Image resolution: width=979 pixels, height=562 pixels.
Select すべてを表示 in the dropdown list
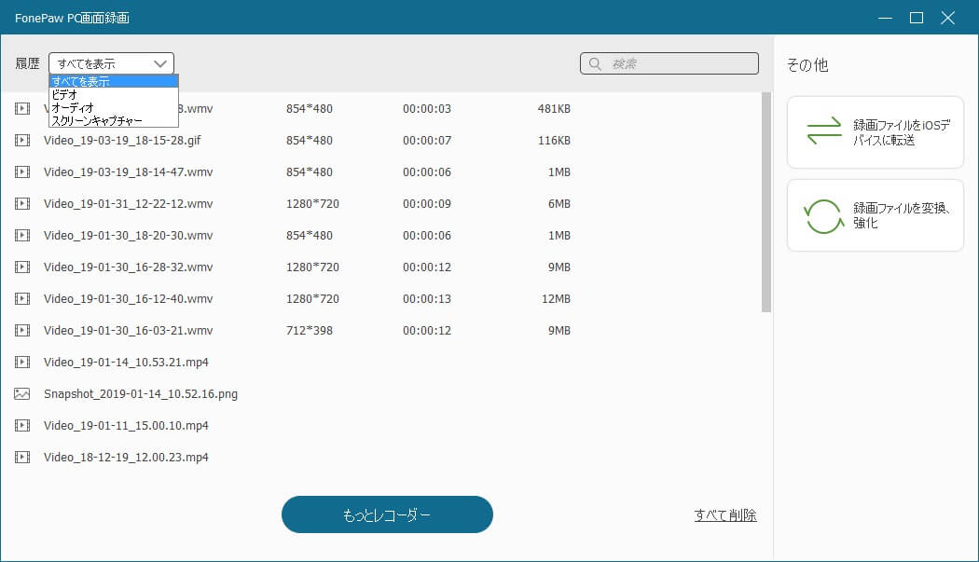115,81
